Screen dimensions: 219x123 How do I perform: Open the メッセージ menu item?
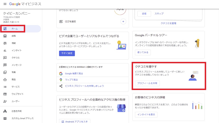pos(21,65)
